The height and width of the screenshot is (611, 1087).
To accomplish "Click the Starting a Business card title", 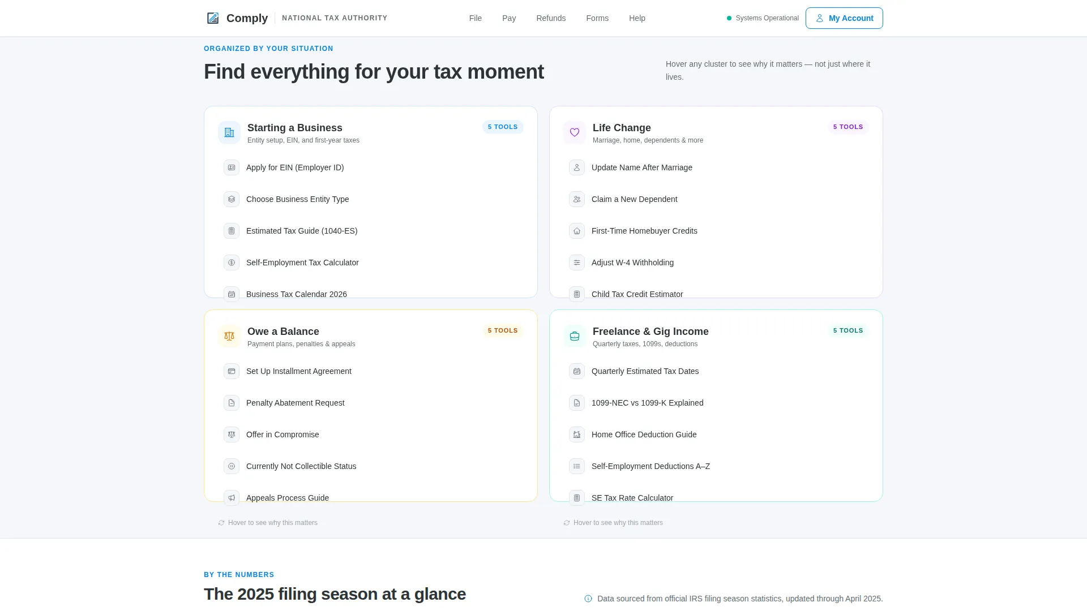I will [x=294, y=128].
